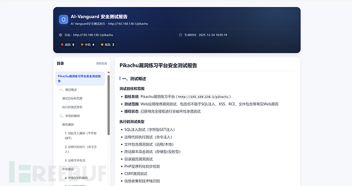
Task: Select 高危漏洞 in the table of contents
Action: coord(68,124)
